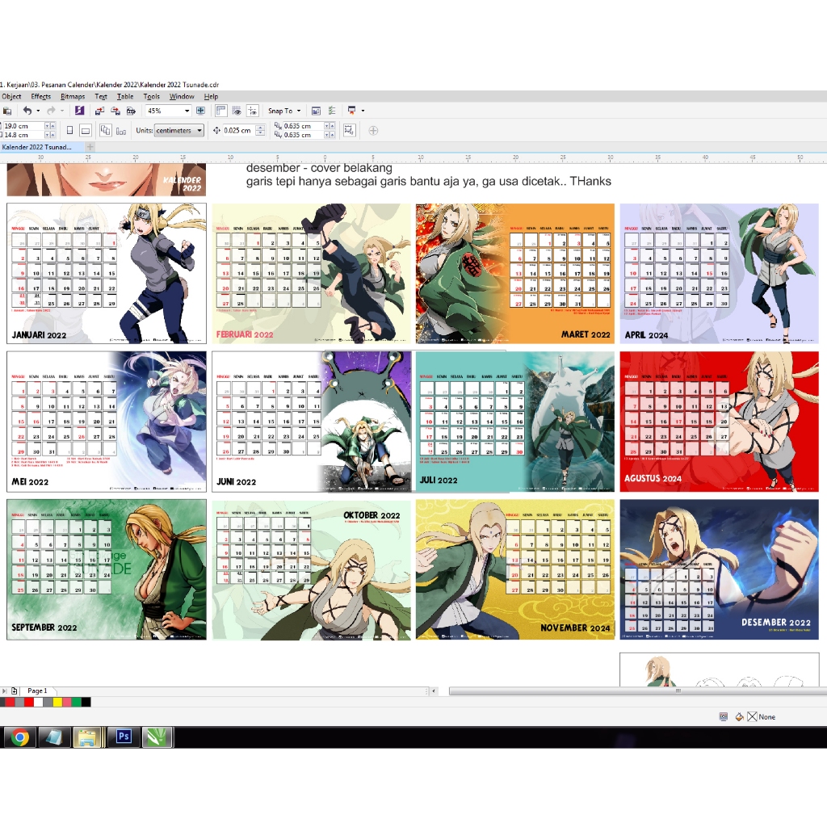Click the Publish to PDF icon
This screenshot has width=827, height=827.
tap(131, 111)
